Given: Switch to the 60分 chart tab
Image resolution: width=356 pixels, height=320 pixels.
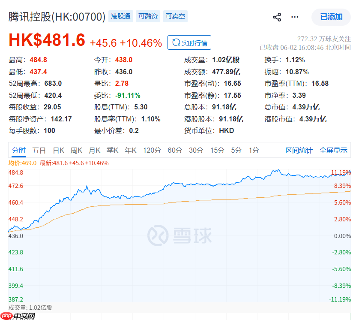Looking at the screenshot, I should (x=175, y=150).
